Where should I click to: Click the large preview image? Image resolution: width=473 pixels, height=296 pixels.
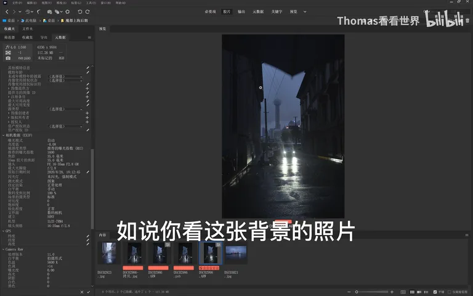pos(283,126)
